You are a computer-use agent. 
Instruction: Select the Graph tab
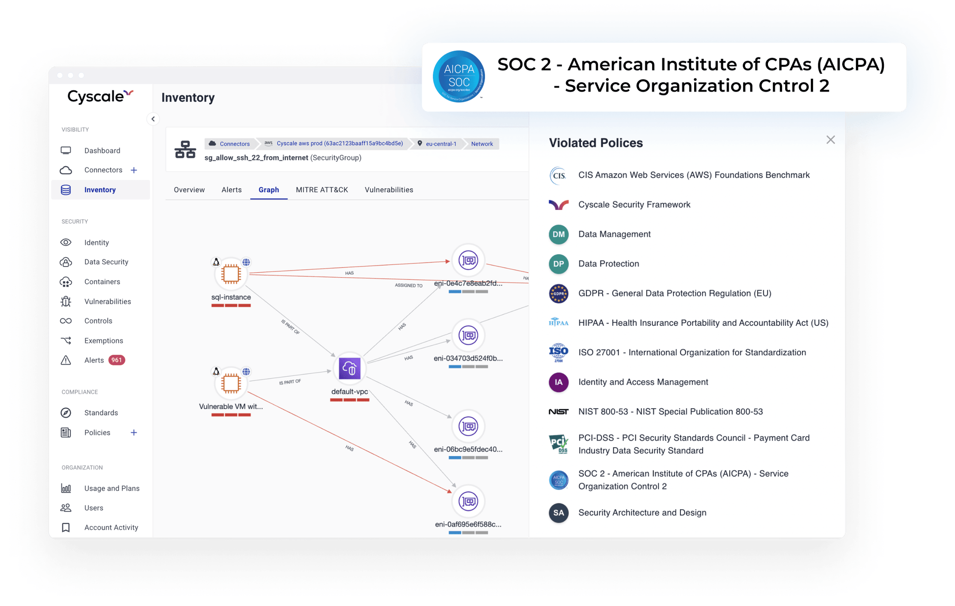pyautogui.click(x=269, y=190)
